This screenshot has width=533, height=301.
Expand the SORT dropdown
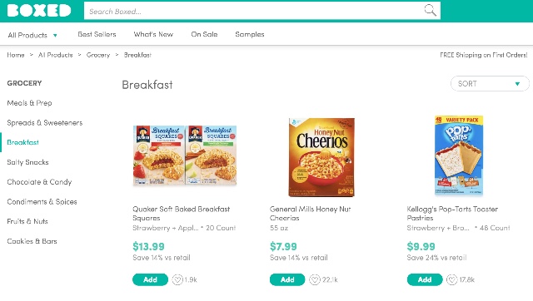490,83
